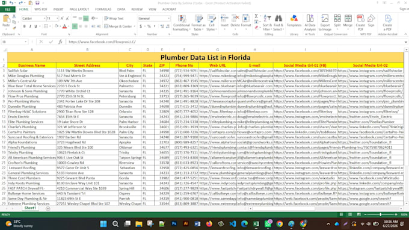Toggle Bold formatting
This screenshot has height=230, width=409.
click(25, 26)
